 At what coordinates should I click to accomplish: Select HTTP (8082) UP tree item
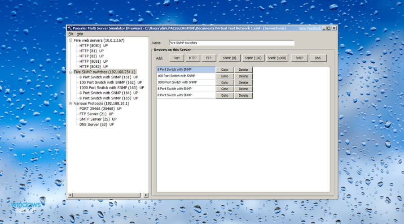click(93, 67)
